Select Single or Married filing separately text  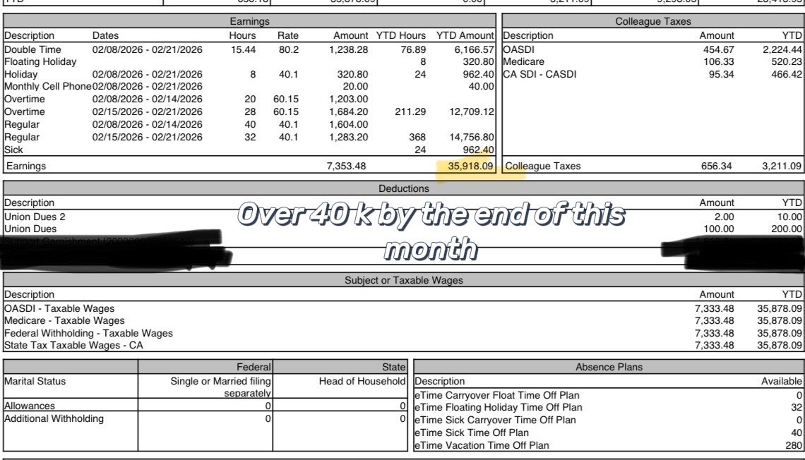pyautogui.click(x=221, y=387)
